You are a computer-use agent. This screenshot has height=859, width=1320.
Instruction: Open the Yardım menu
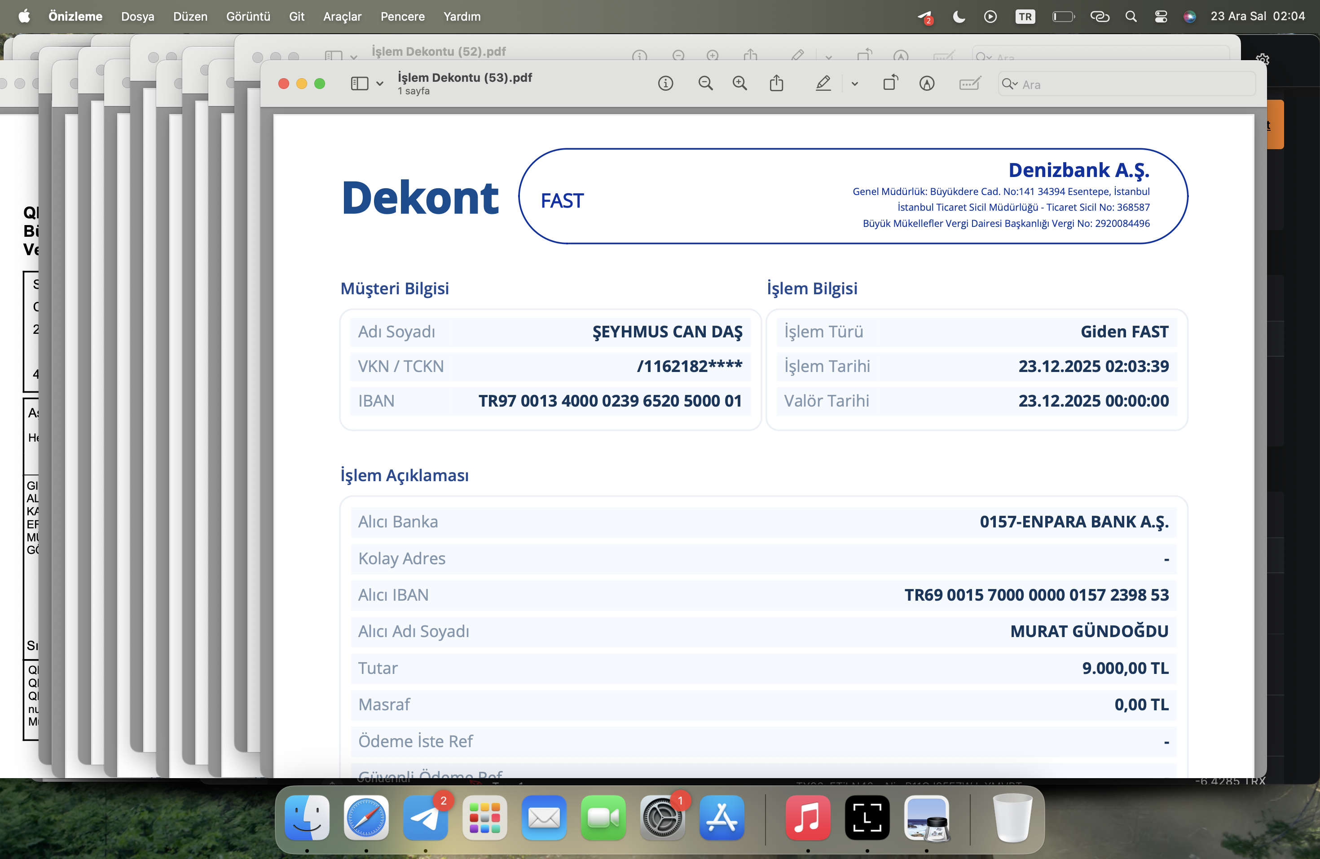[462, 17]
